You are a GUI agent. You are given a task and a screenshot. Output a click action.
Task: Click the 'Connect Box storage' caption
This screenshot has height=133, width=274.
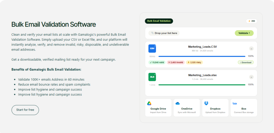(244, 112)
